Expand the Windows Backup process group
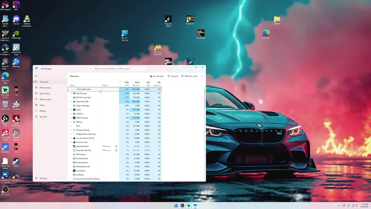This screenshot has width=371, height=209. pos(71,130)
